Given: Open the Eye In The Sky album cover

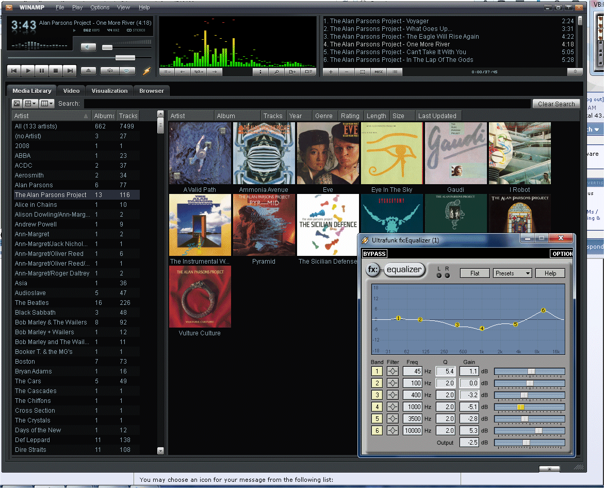Looking at the screenshot, I should pyautogui.click(x=392, y=153).
